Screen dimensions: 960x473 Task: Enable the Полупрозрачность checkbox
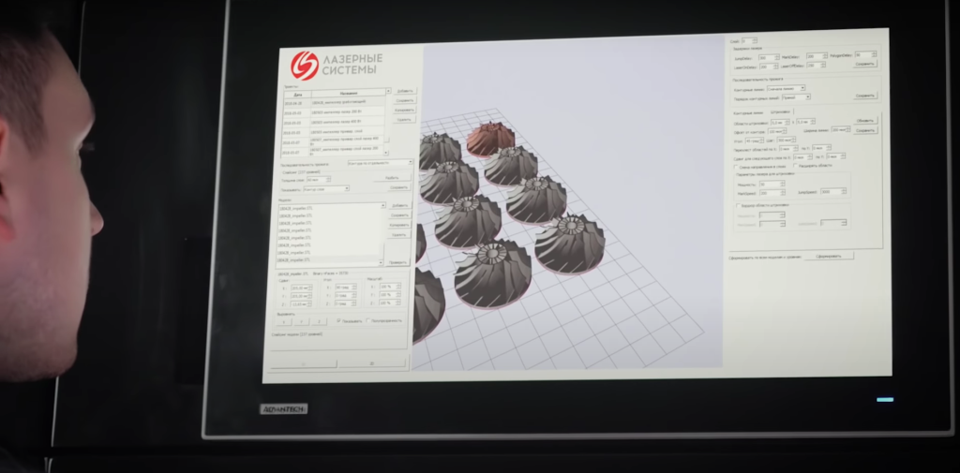368,319
